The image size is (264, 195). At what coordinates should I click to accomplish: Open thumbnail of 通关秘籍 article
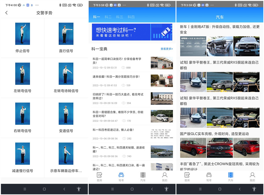tap(162, 152)
